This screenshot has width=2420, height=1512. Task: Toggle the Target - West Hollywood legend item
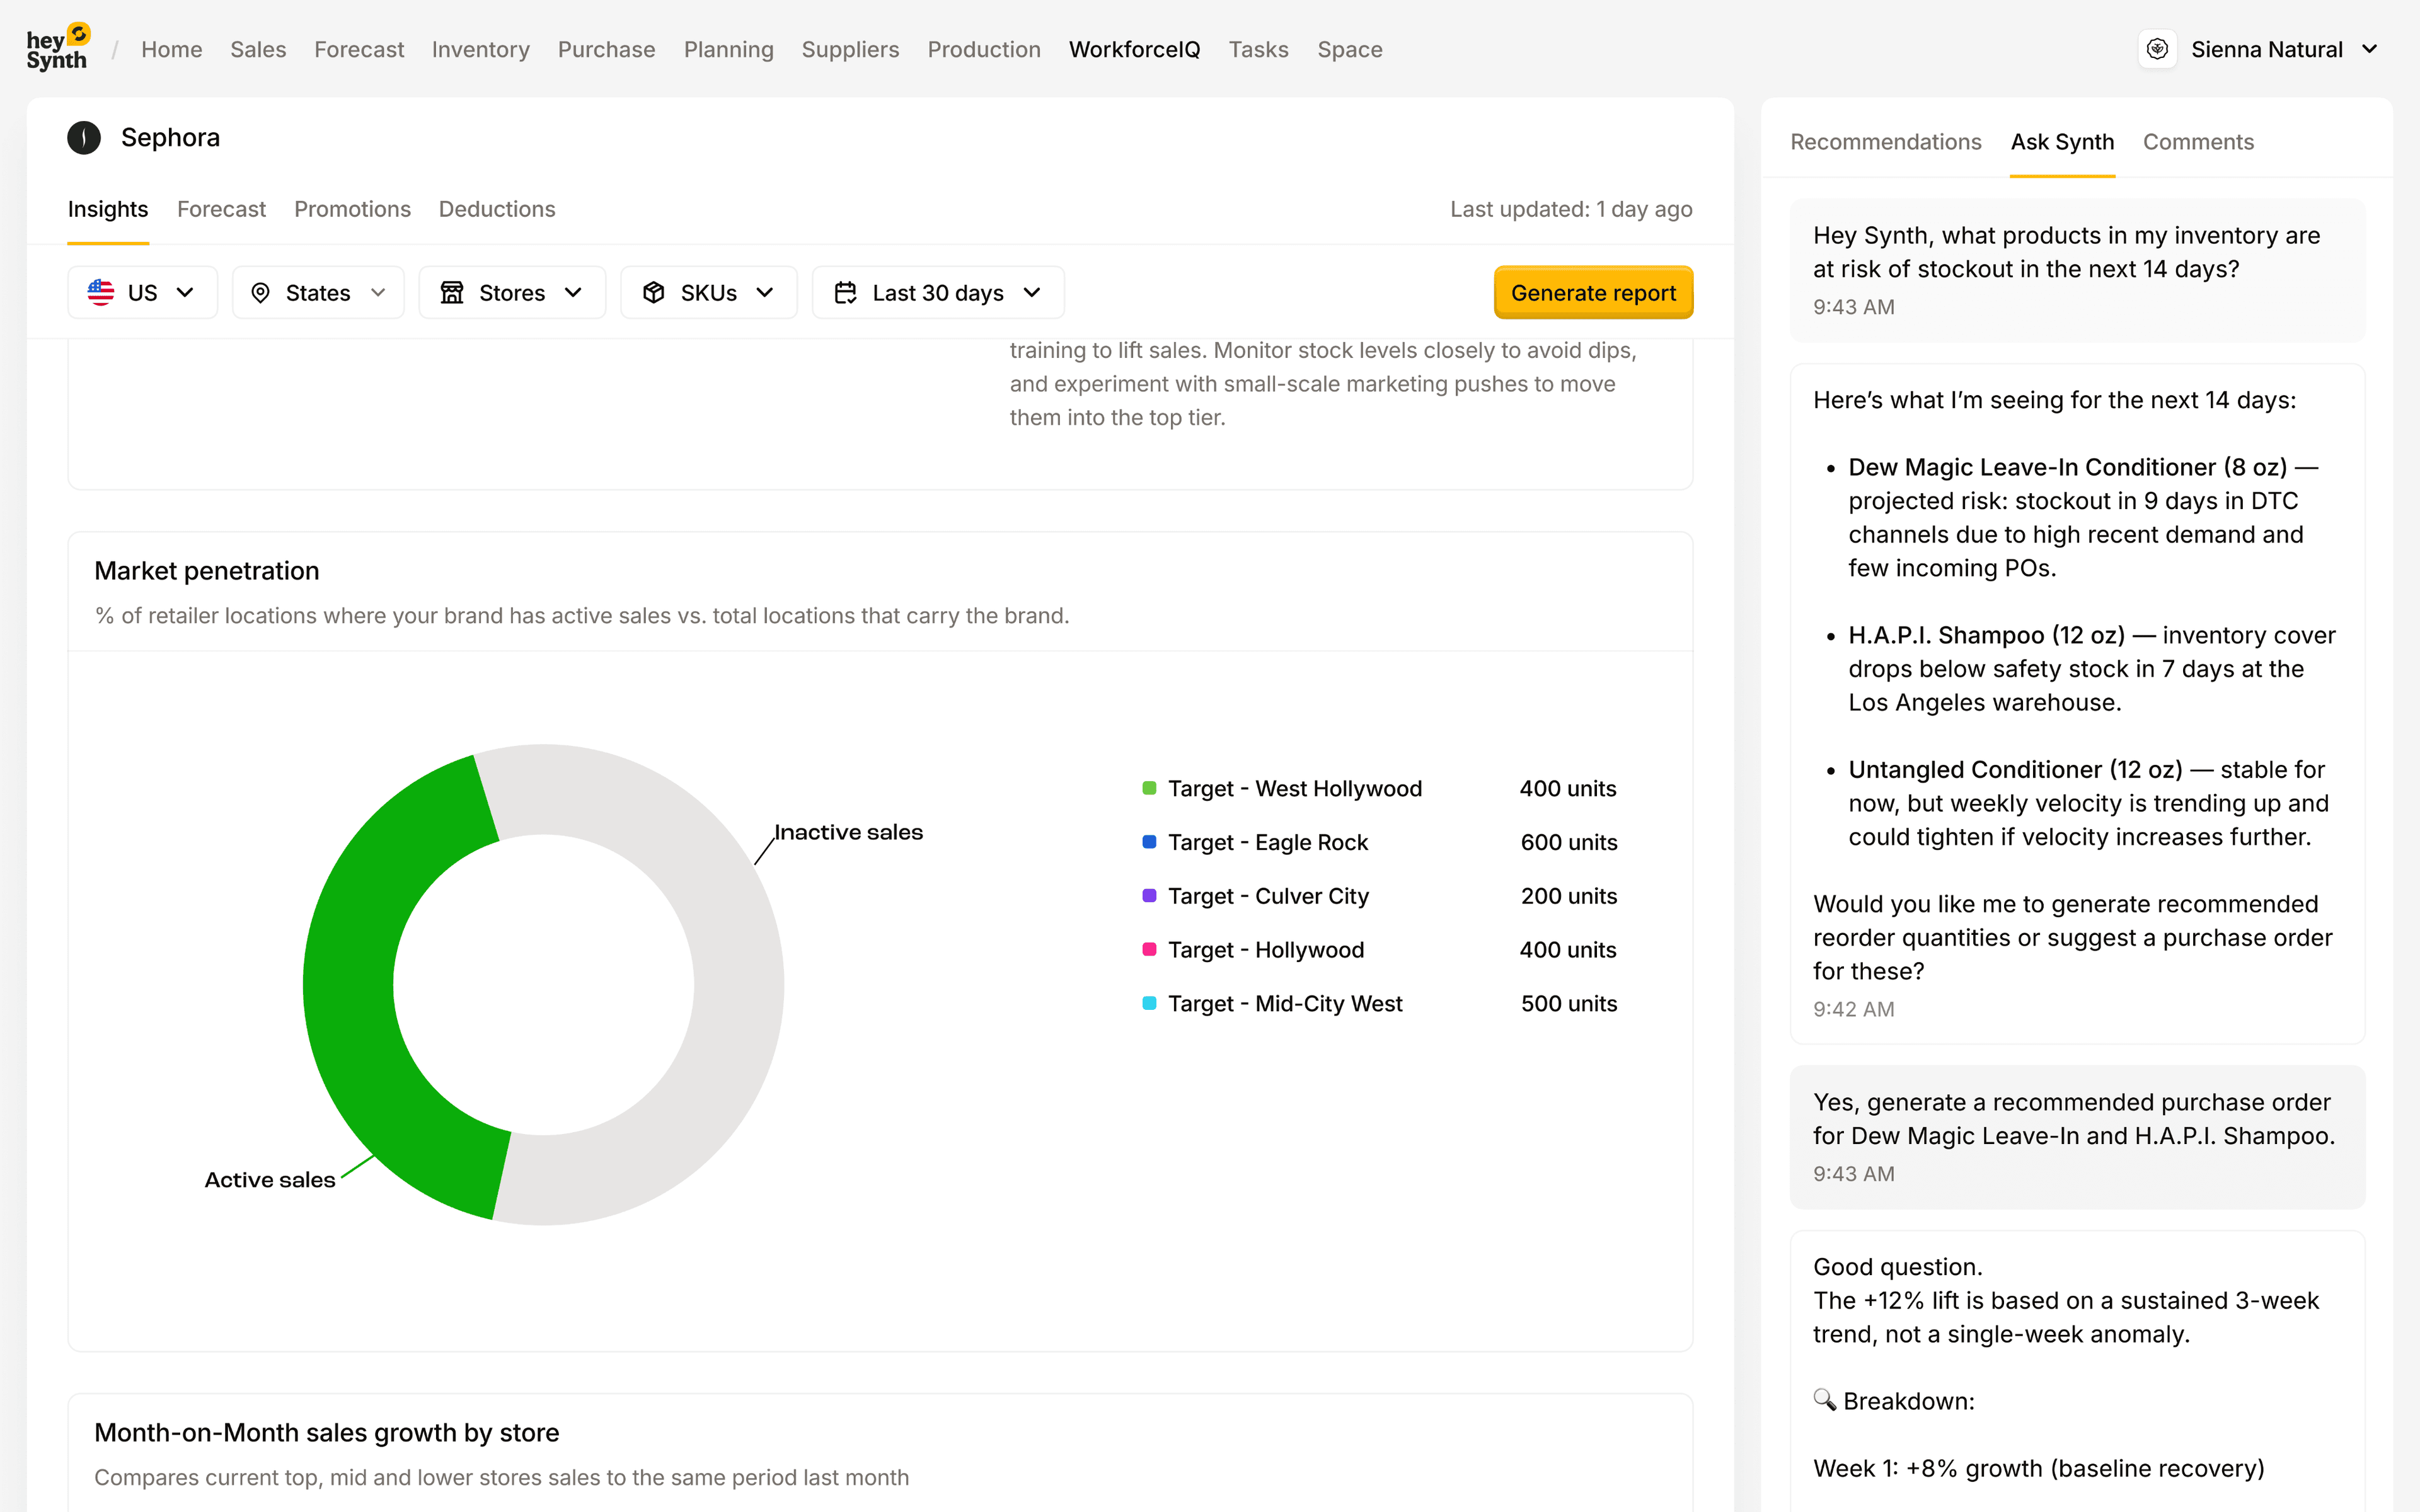pyautogui.click(x=1294, y=788)
